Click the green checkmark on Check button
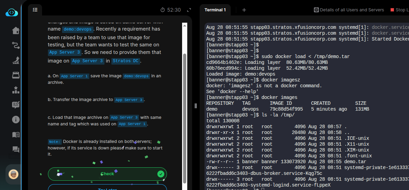 click(161, 174)
